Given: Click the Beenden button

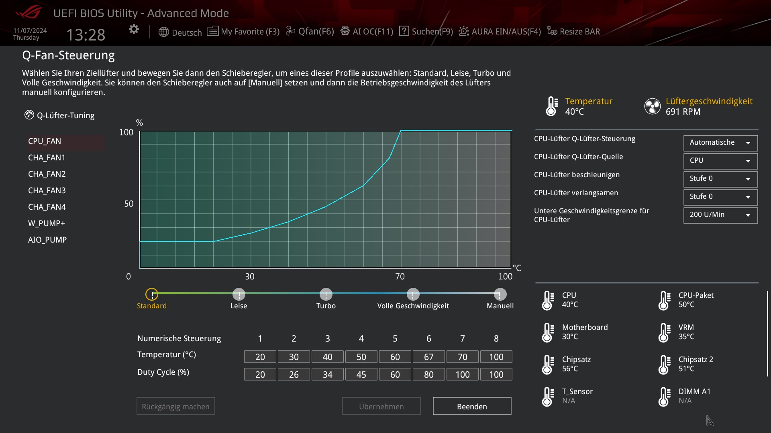Looking at the screenshot, I should click(x=472, y=406).
